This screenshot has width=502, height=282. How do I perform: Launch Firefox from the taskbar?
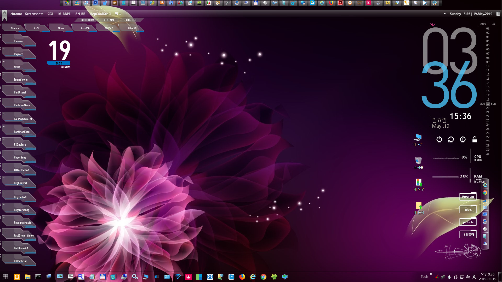point(242,277)
